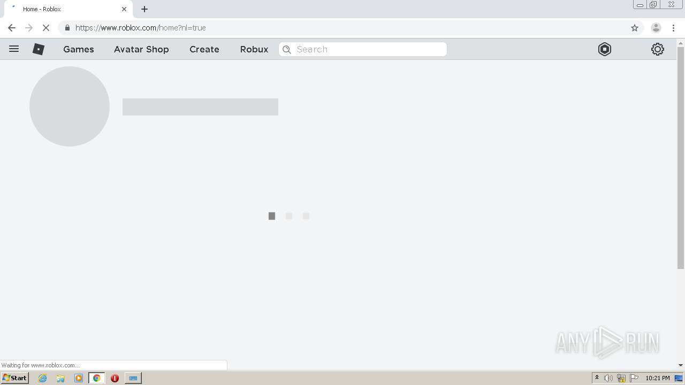This screenshot has width=685, height=385.
Task: Click the profile avatar placeholder
Action: tap(70, 106)
